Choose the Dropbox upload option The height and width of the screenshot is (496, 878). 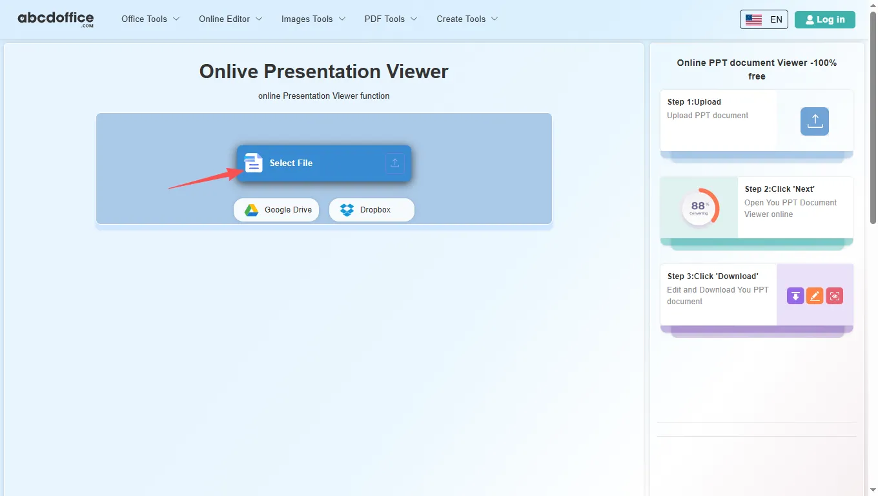coord(372,210)
